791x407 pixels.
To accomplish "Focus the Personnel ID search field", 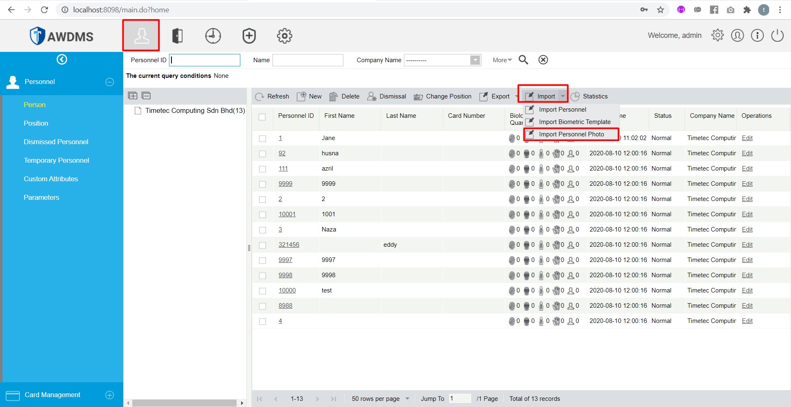I will pos(204,60).
